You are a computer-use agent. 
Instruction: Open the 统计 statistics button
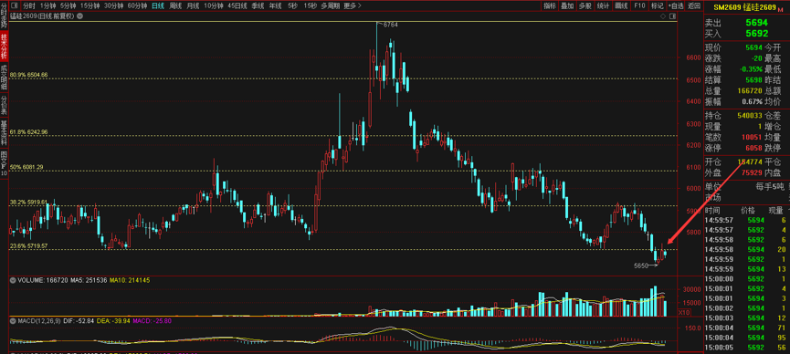coord(603,6)
